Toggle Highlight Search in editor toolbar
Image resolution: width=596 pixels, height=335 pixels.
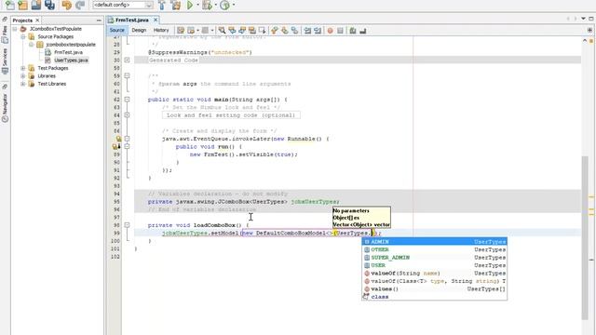pyautogui.click(x=252, y=31)
